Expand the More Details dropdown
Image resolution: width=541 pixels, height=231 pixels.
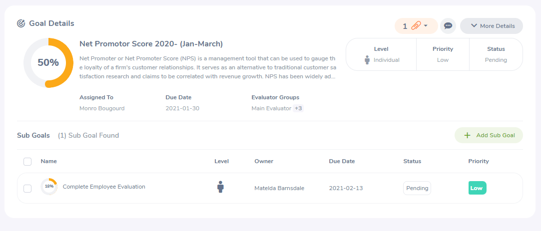(491, 26)
